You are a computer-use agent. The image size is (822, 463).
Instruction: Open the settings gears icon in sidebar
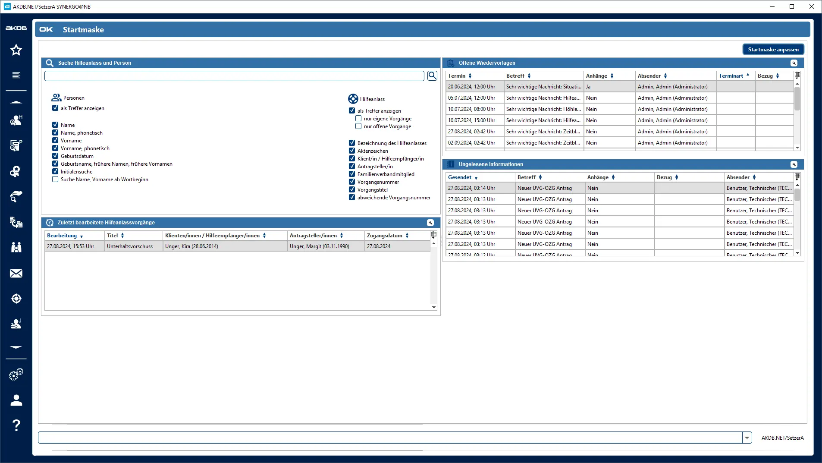pyautogui.click(x=16, y=375)
